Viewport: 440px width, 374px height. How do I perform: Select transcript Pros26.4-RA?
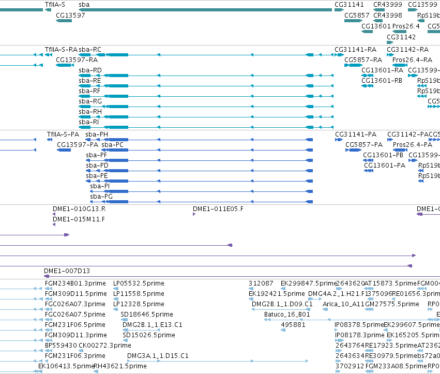[400, 65]
